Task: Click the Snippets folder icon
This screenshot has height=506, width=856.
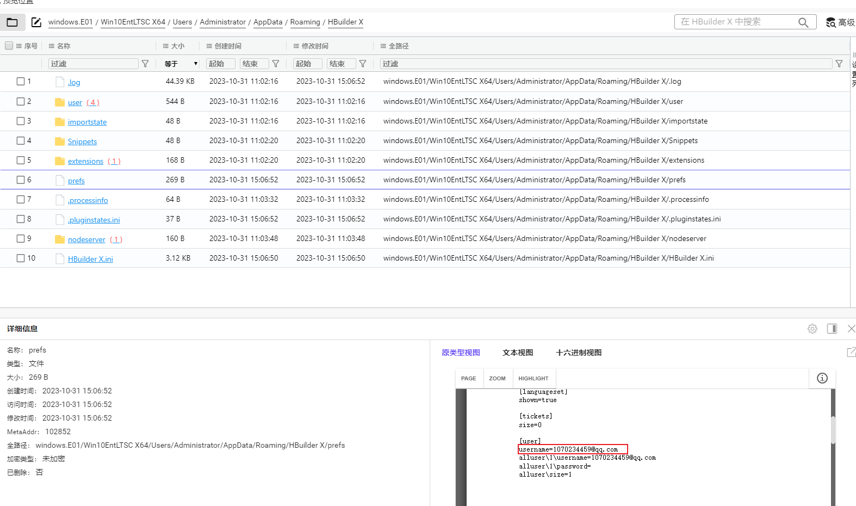Action: click(60, 141)
